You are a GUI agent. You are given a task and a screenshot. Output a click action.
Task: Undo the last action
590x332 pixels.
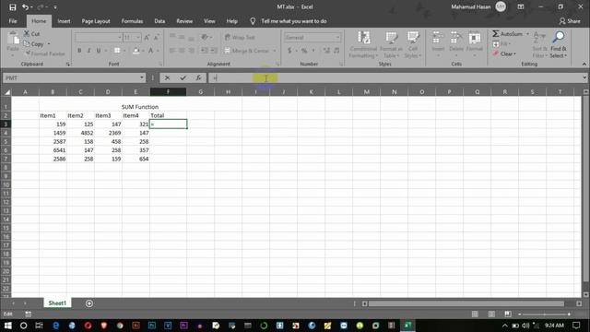coord(25,6)
